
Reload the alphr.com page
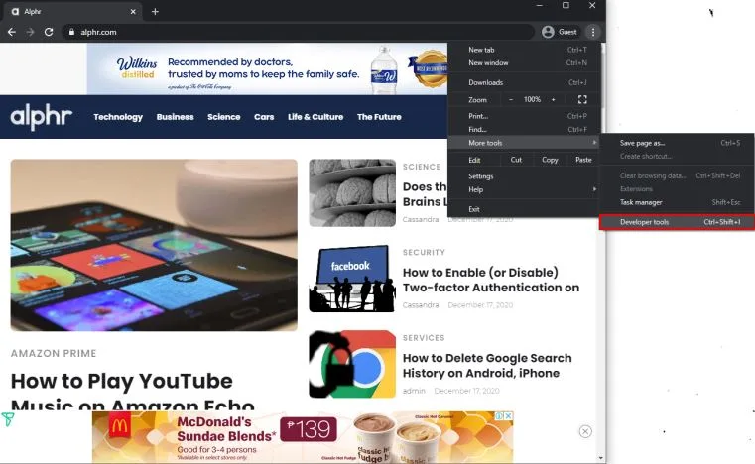(x=49, y=32)
